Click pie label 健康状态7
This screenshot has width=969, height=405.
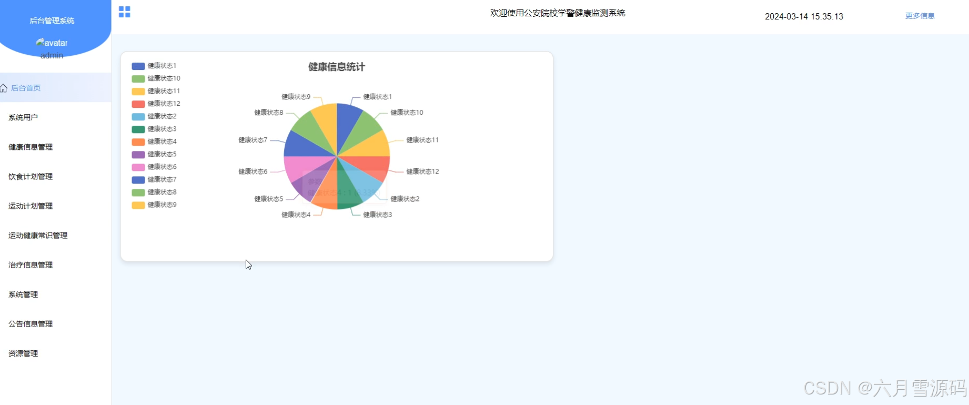click(253, 140)
